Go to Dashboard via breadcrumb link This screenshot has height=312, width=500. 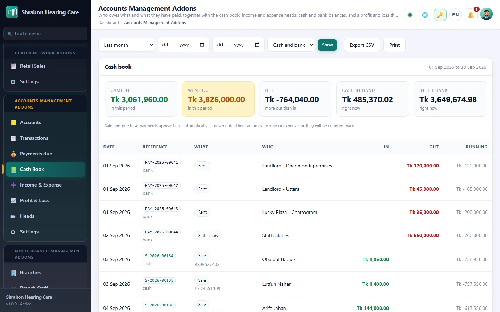(109, 23)
